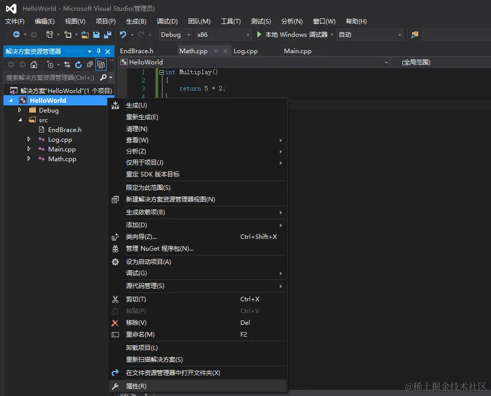Image resolution: width=491 pixels, height=396 pixels.
Task: Click the Pending Changes Filter clock icon
Action: 50,64
